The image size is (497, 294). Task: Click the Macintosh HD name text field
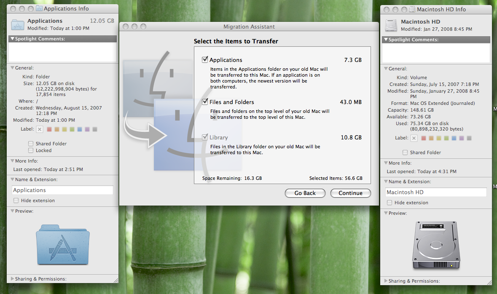[x=436, y=192]
